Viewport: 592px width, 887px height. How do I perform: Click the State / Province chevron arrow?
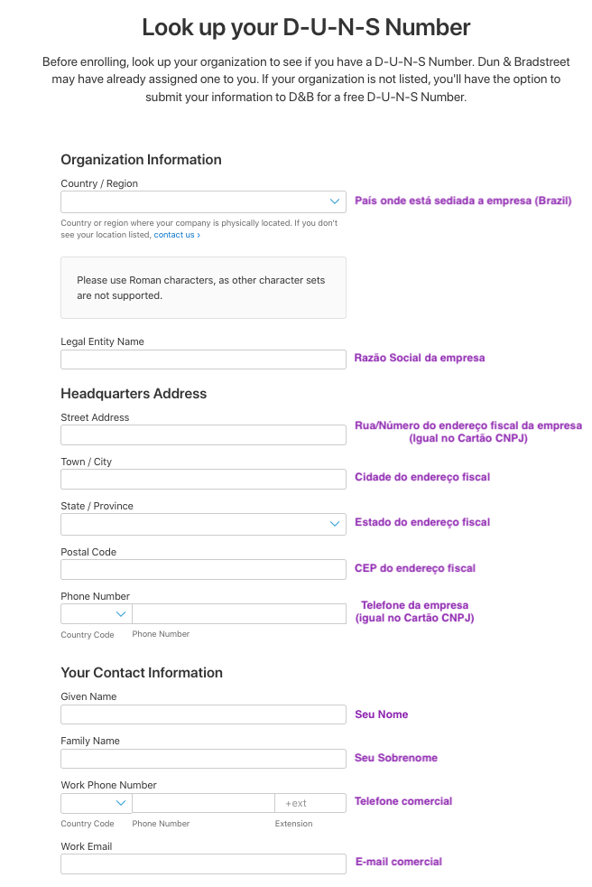click(335, 524)
